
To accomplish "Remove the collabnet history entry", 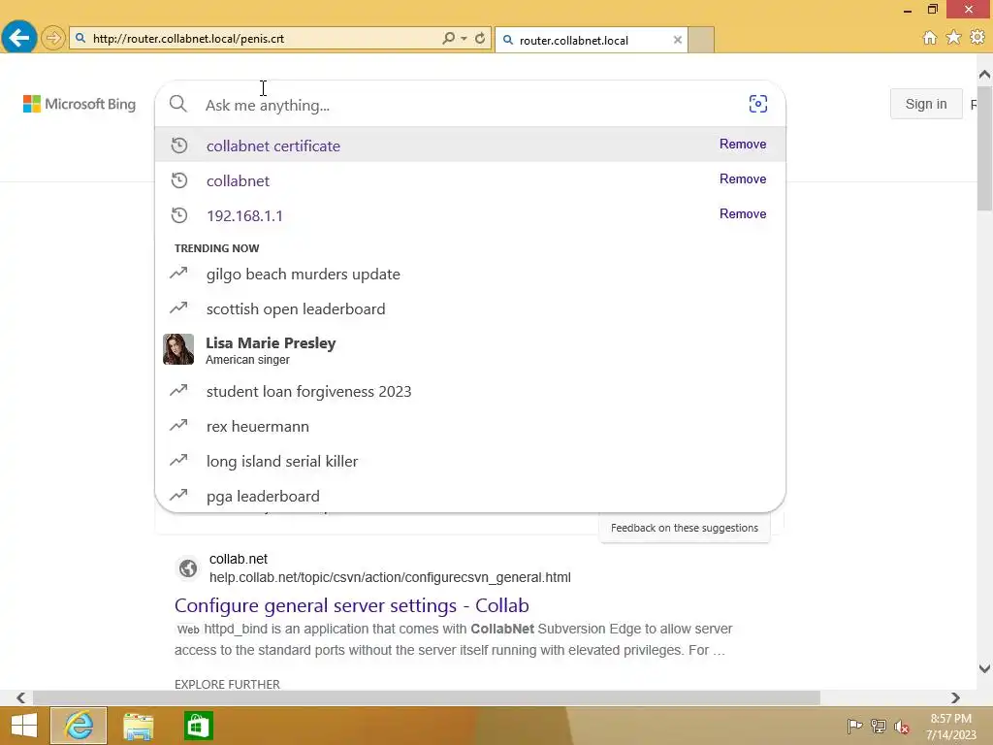I will click(742, 178).
